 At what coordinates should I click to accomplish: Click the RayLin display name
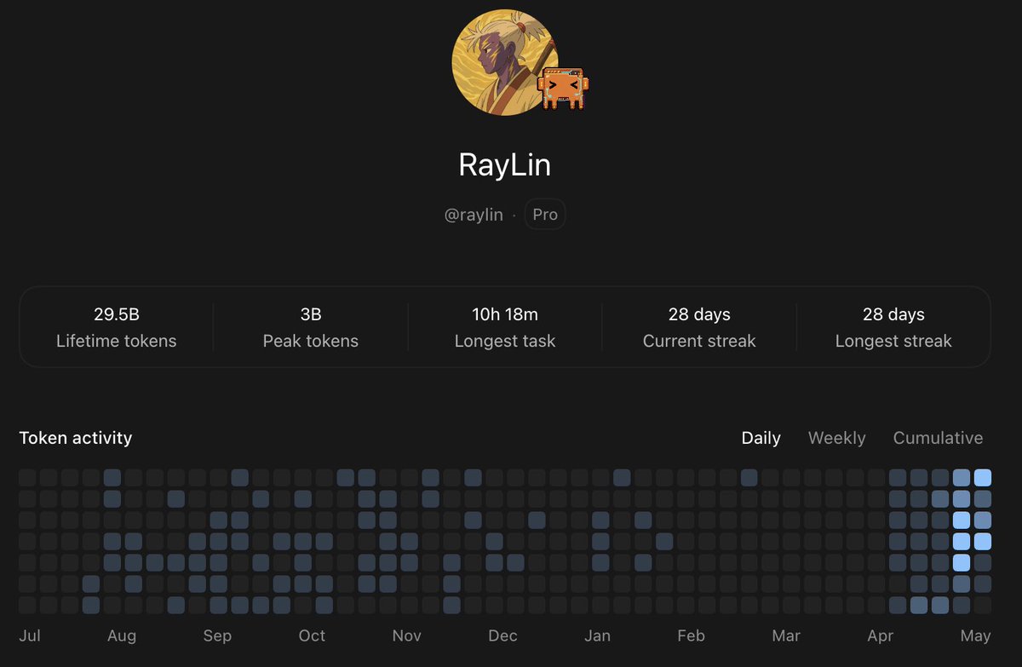pyautogui.click(x=504, y=165)
